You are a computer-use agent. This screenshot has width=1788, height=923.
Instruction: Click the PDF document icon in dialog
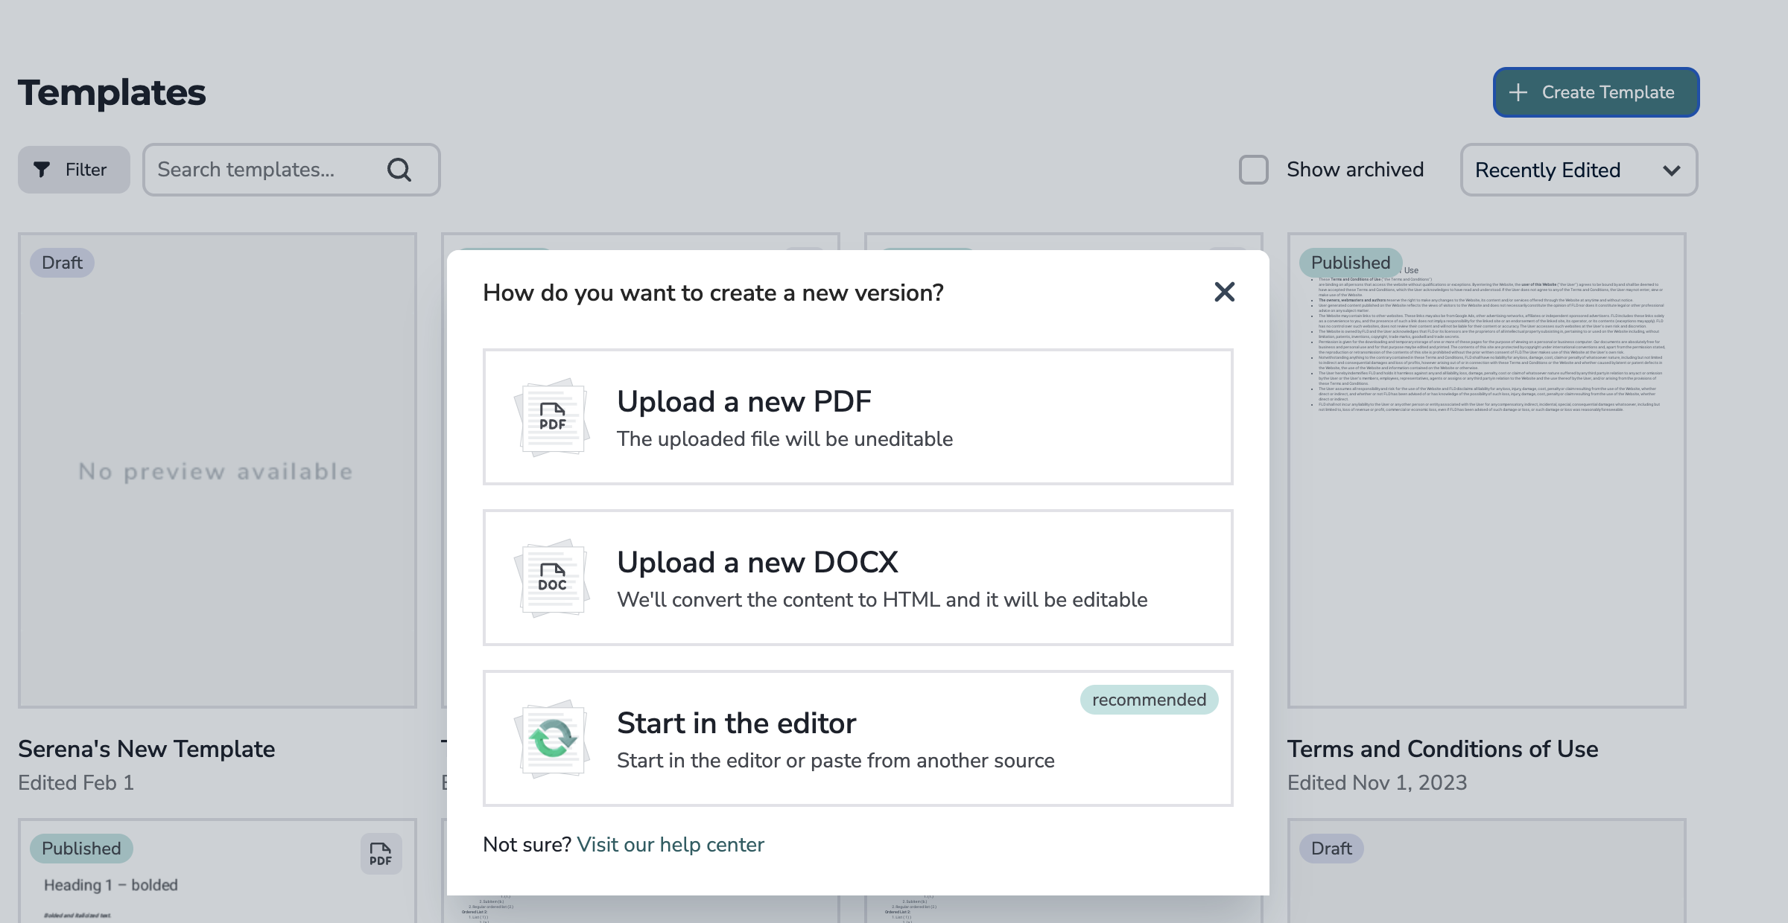pyautogui.click(x=552, y=417)
